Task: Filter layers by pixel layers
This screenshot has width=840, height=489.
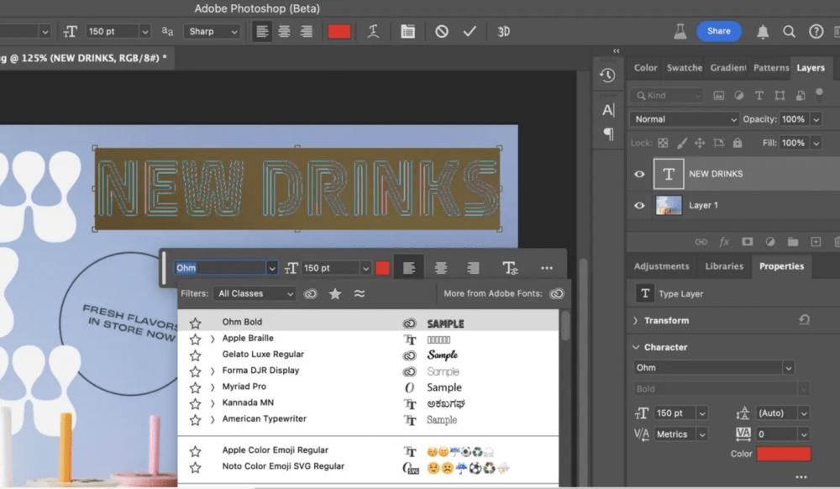Action: tap(718, 95)
